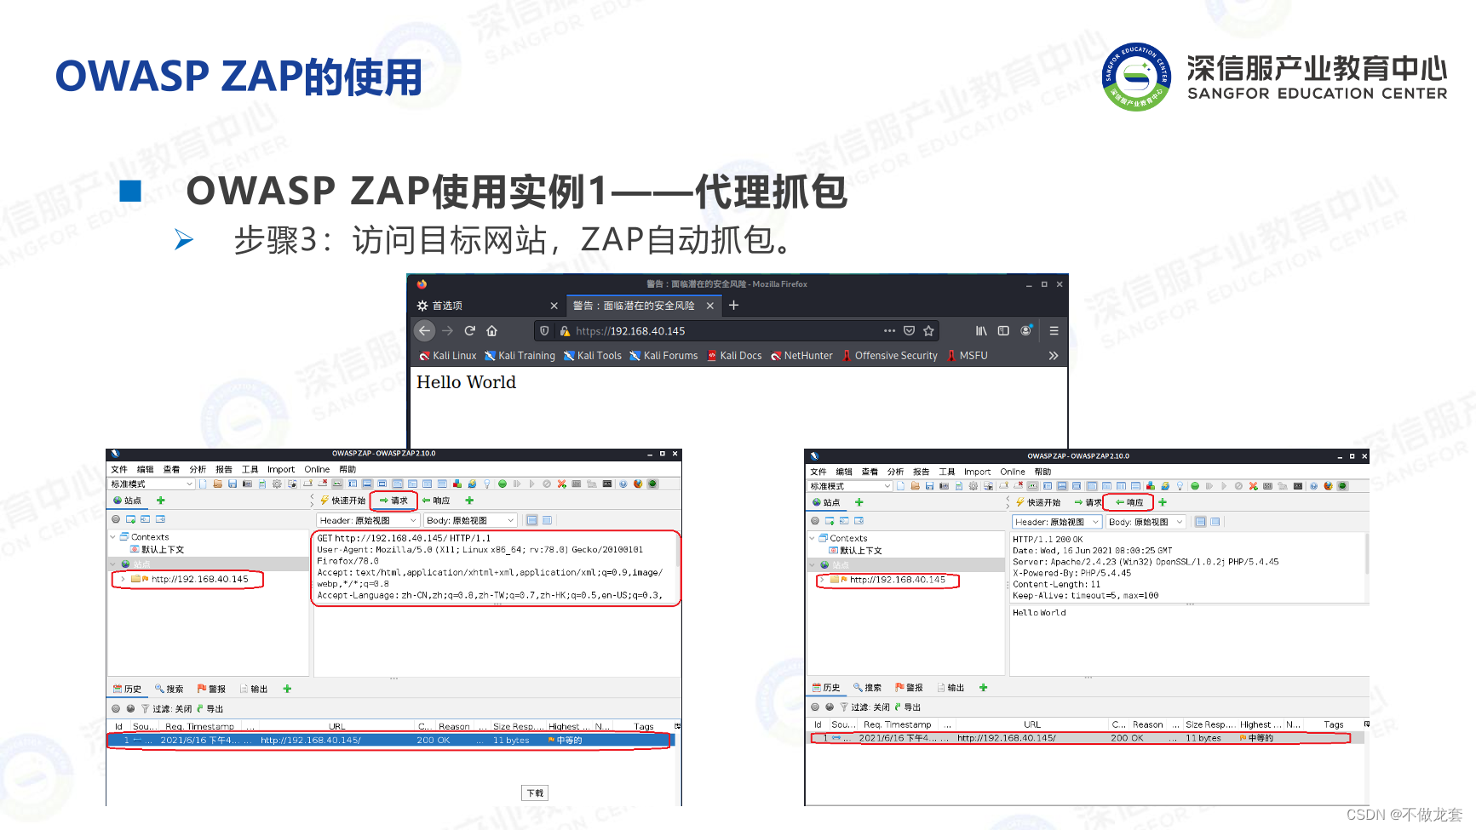Collapse the Contexts tree in left ZAP
Image resolution: width=1476 pixels, height=830 pixels.
point(112,537)
